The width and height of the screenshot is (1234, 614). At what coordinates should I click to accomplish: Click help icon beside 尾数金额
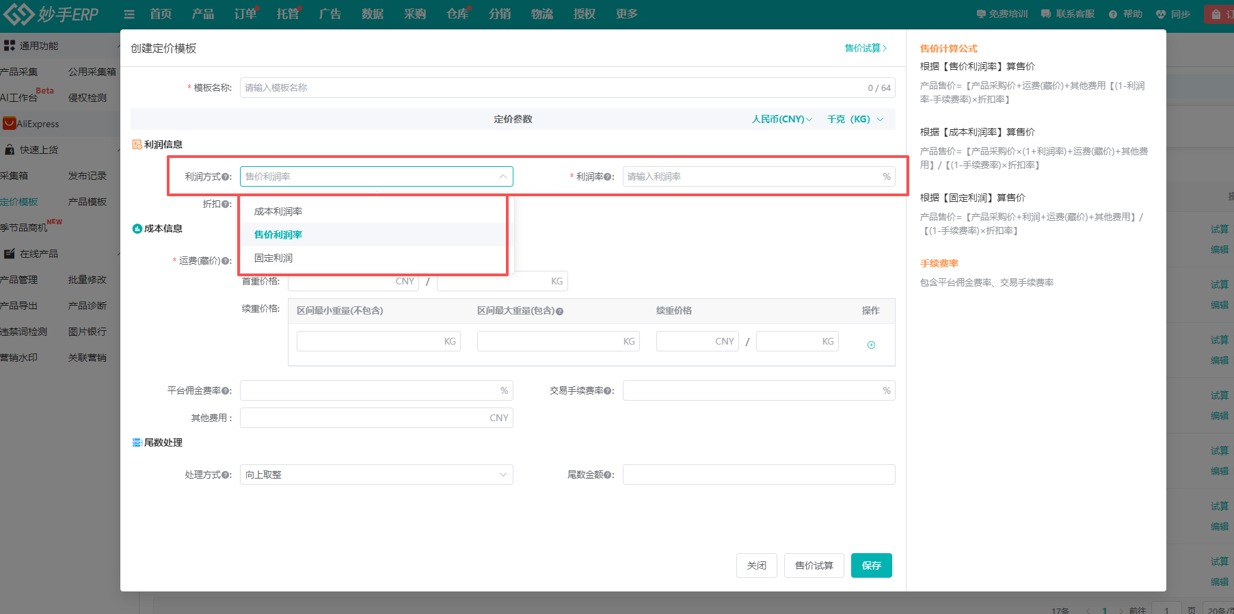point(608,475)
